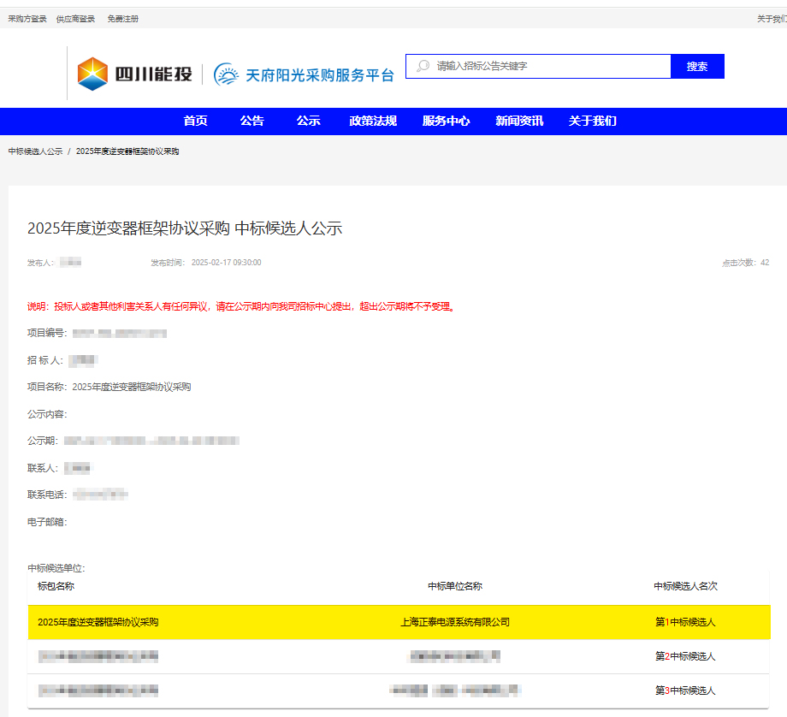The image size is (787, 717).
Task: Click publish time 2025-02-17 09:30:00
Action: [227, 263]
